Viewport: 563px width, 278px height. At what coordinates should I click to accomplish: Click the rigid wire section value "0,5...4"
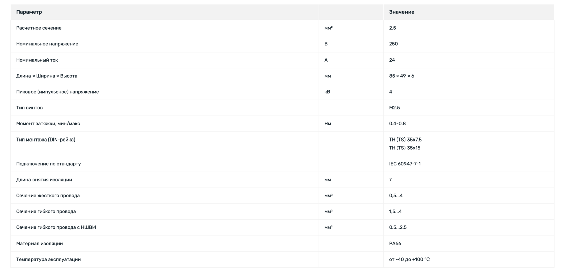(x=396, y=196)
